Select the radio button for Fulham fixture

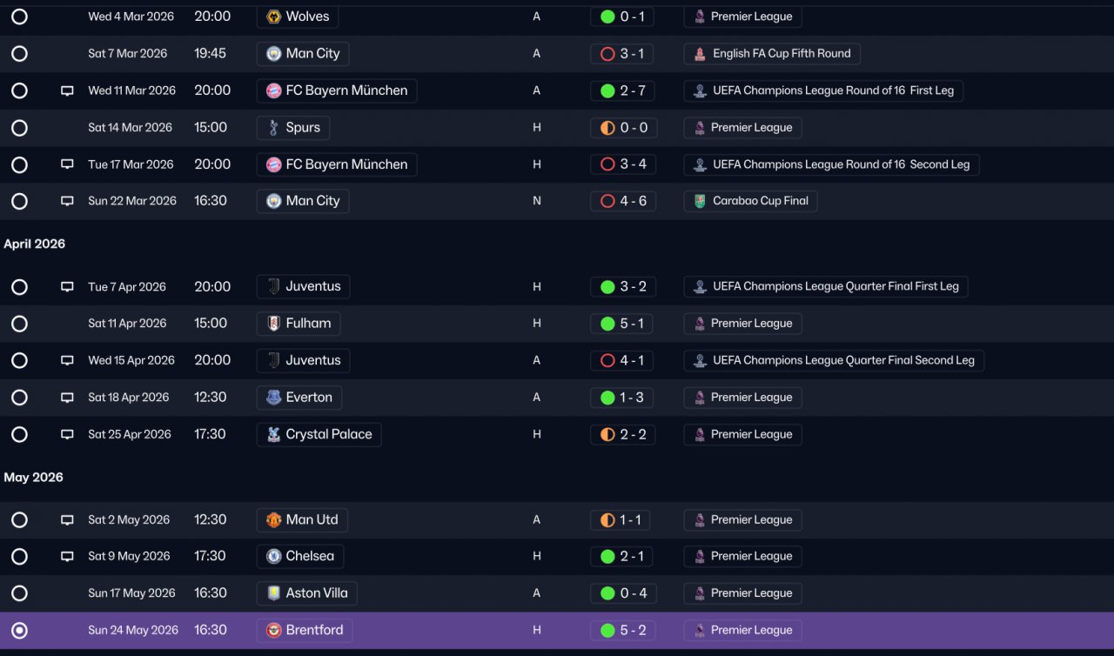pyautogui.click(x=19, y=324)
